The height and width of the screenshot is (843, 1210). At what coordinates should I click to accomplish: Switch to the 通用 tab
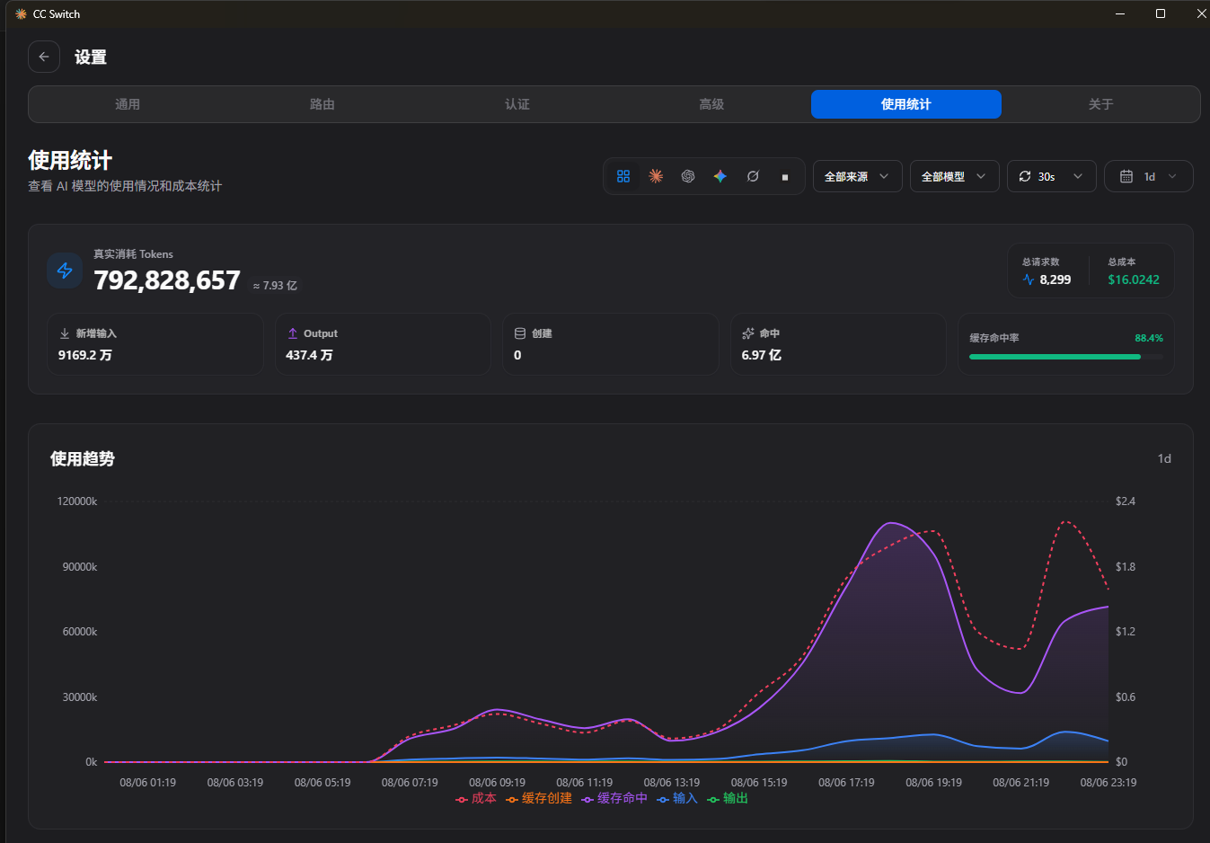coord(128,104)
